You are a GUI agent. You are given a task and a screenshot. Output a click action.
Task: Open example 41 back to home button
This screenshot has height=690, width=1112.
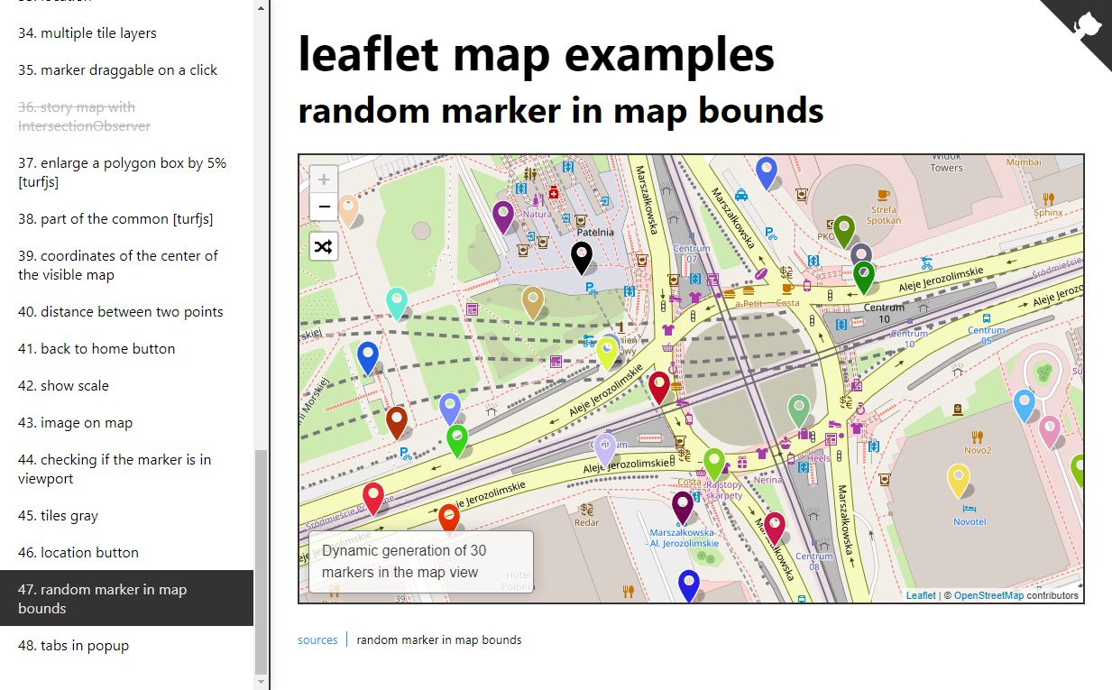[x=96, y=349]
